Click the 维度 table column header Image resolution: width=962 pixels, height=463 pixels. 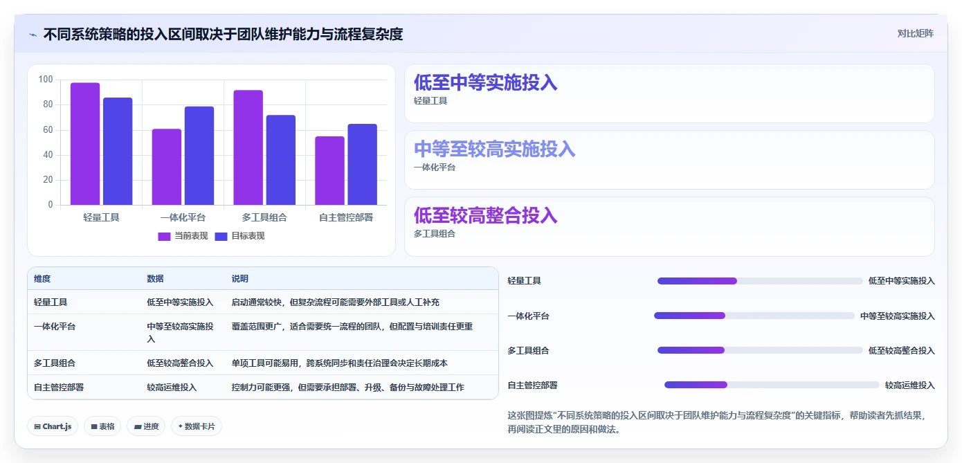tap(42, 279)
